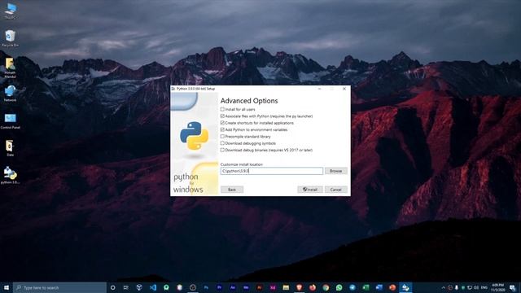Minimize the Python Setup window
Image resolution: width=521 pixels, height=293 pixels.
coord(319,89)
